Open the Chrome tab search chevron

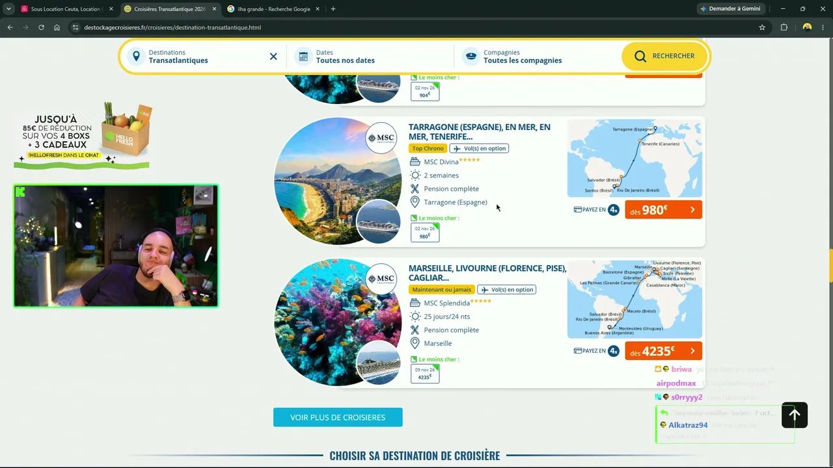8,9
